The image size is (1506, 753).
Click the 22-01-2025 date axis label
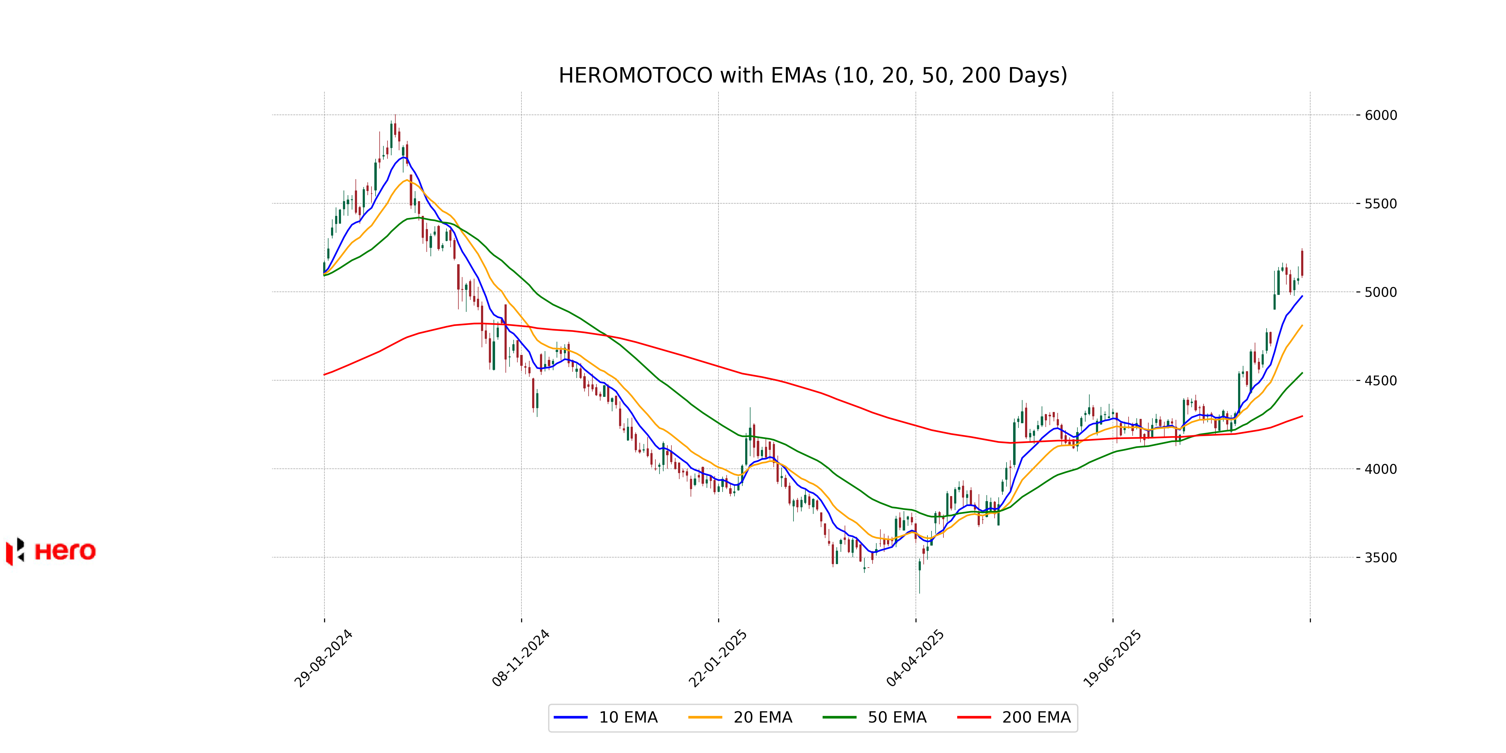(x=718, y=658)
